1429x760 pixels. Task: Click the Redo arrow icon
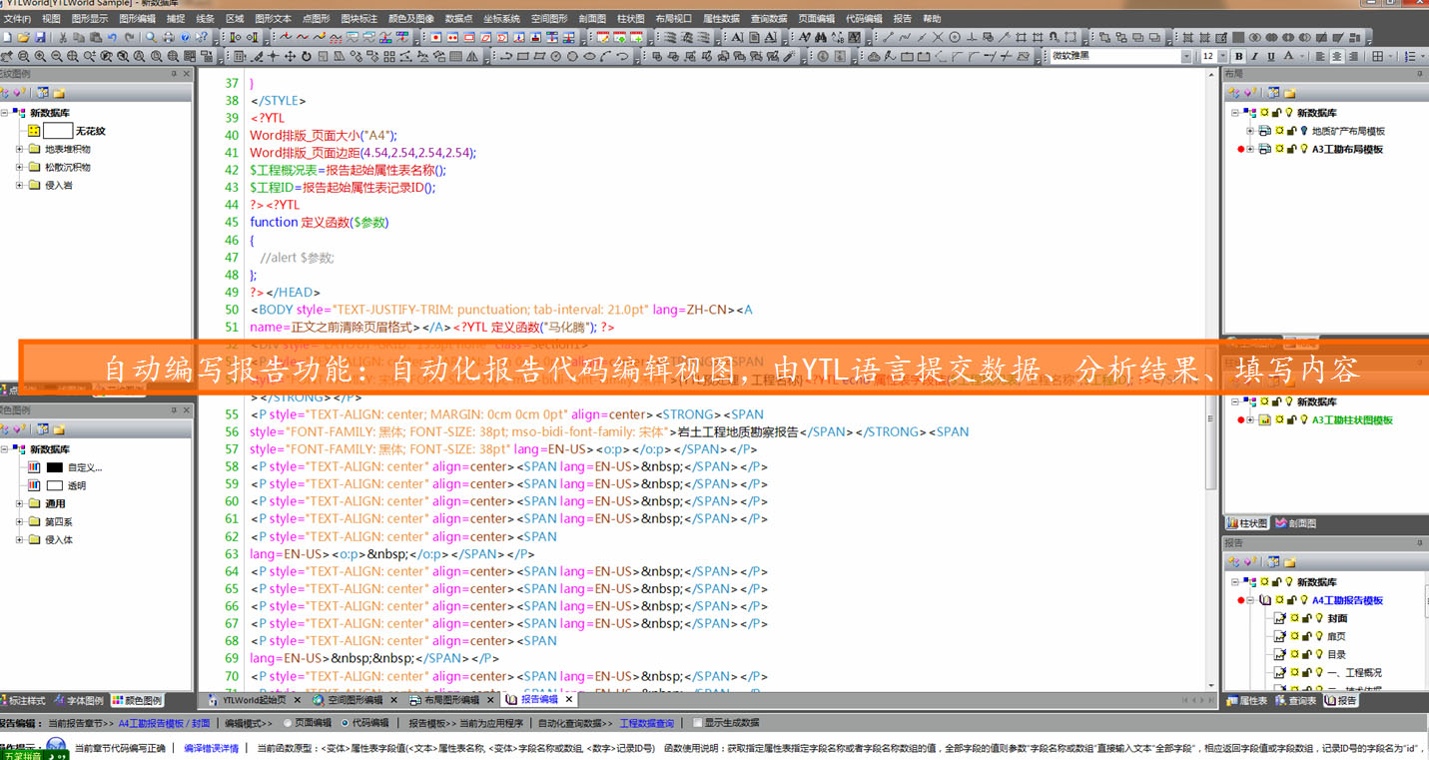click(129, 37)
